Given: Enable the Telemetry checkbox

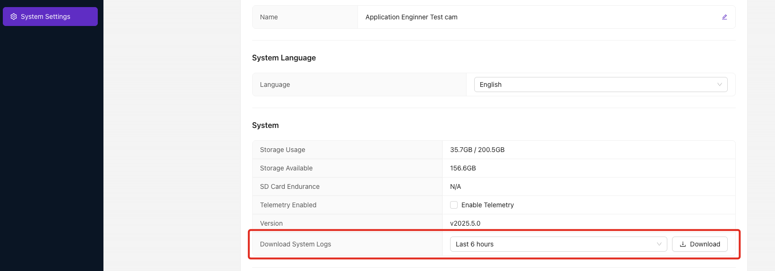Looking at the screenshot, I should point(454,205).
